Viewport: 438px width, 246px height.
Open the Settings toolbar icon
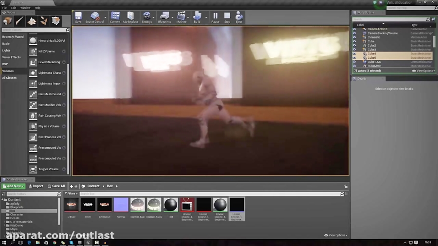tap(146, 18)
